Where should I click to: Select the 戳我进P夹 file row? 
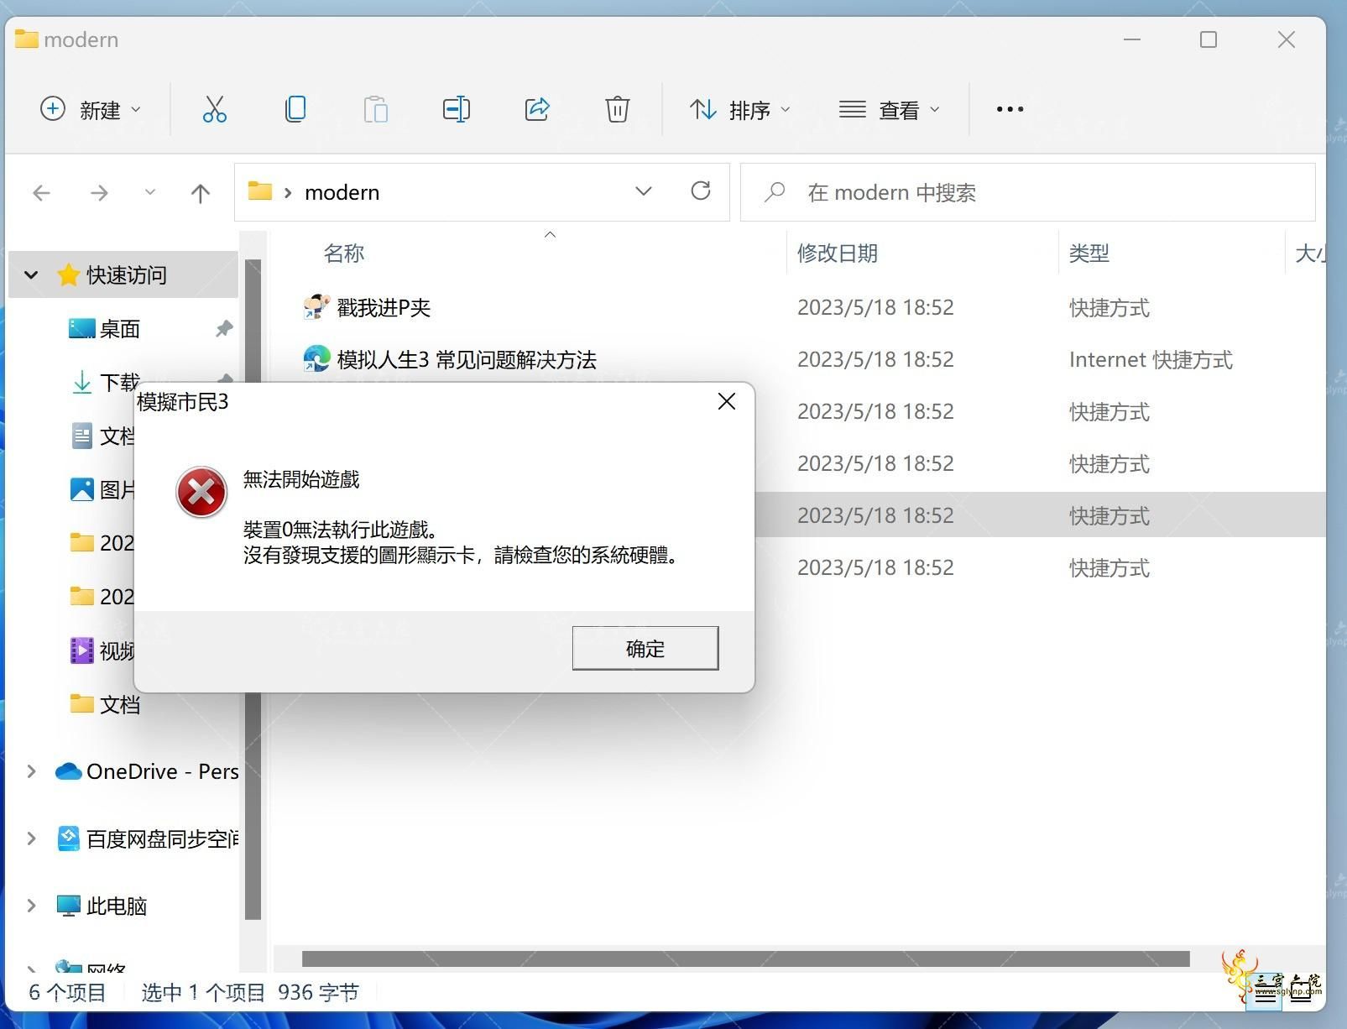point(797,307)
